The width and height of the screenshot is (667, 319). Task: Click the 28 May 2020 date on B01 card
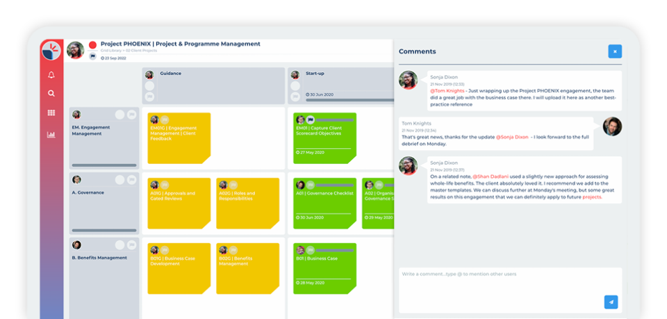(310, 282)
